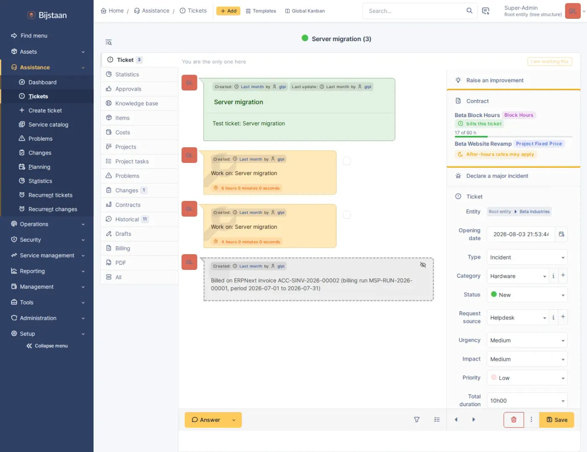Click the timeline view options list icon
587x452 pixels.
click(x=437, y=420)
